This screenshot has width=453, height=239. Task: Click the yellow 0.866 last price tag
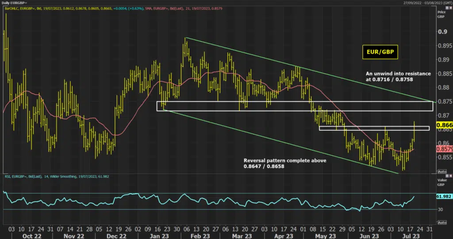(444, 125)
